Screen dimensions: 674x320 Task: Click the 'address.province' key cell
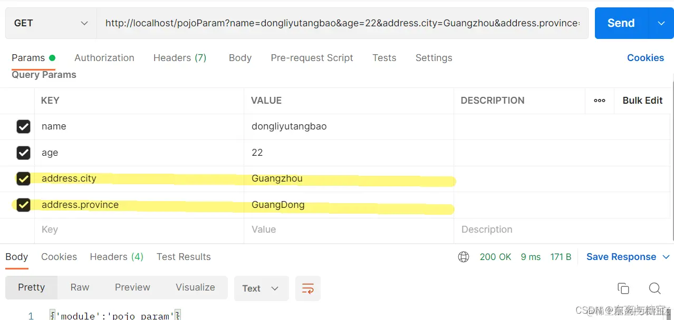click(x=139, y=205)
